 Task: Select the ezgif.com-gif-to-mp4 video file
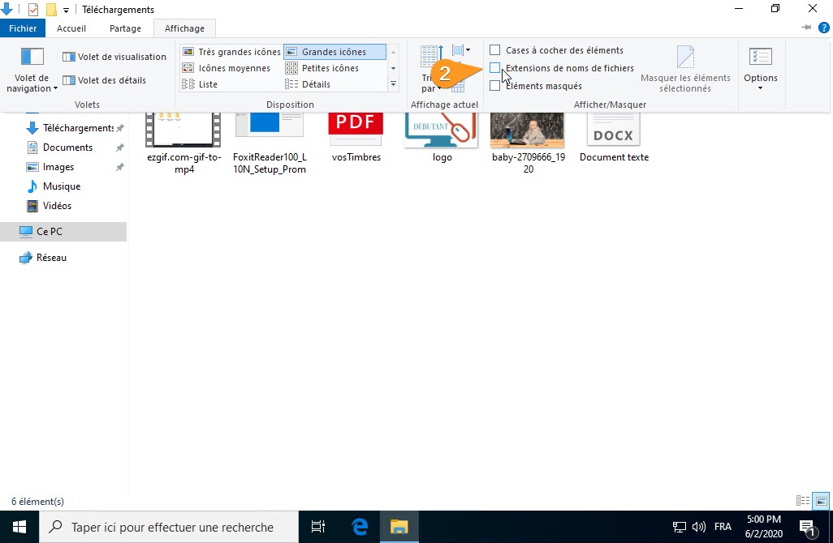(x=183, y=143)
